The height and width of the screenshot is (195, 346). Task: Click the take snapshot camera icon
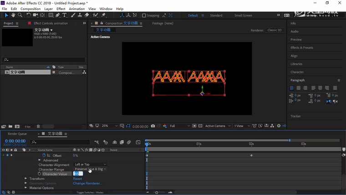(x=153, y=126)
